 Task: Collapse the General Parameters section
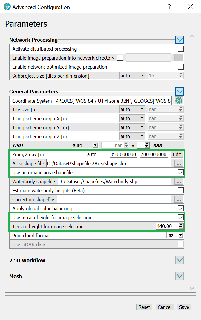[179, 91]
